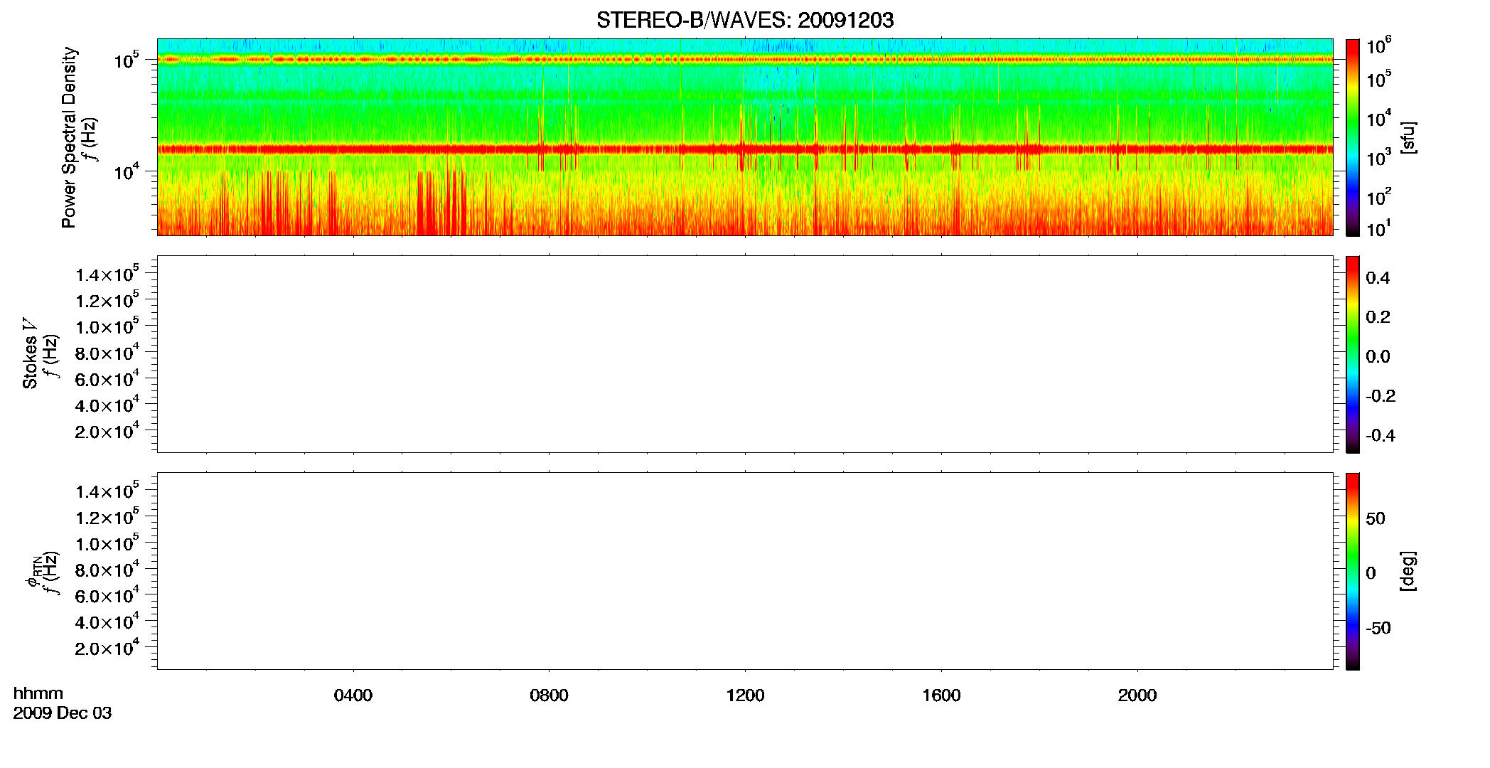Screen dimensions: 1490x768
Task: Click the 0800 time axis label
Action: click(x=549, y=695)
